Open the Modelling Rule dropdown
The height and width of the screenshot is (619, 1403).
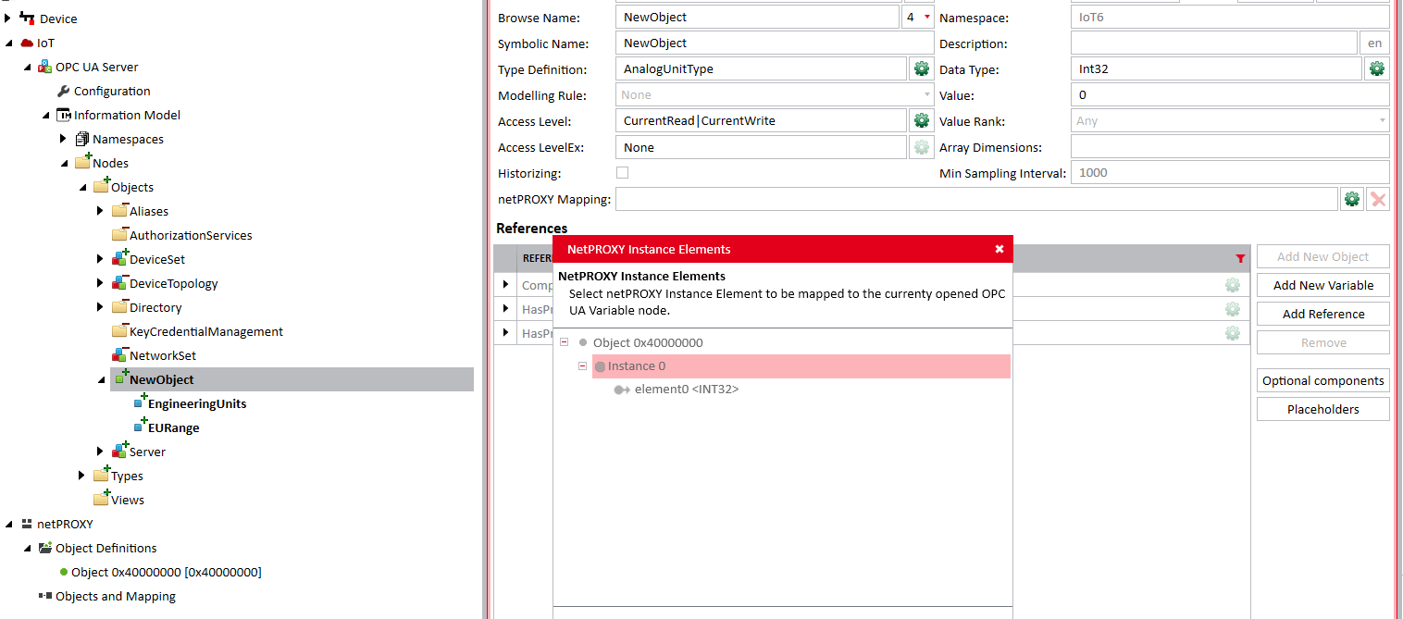pos(927,94)
